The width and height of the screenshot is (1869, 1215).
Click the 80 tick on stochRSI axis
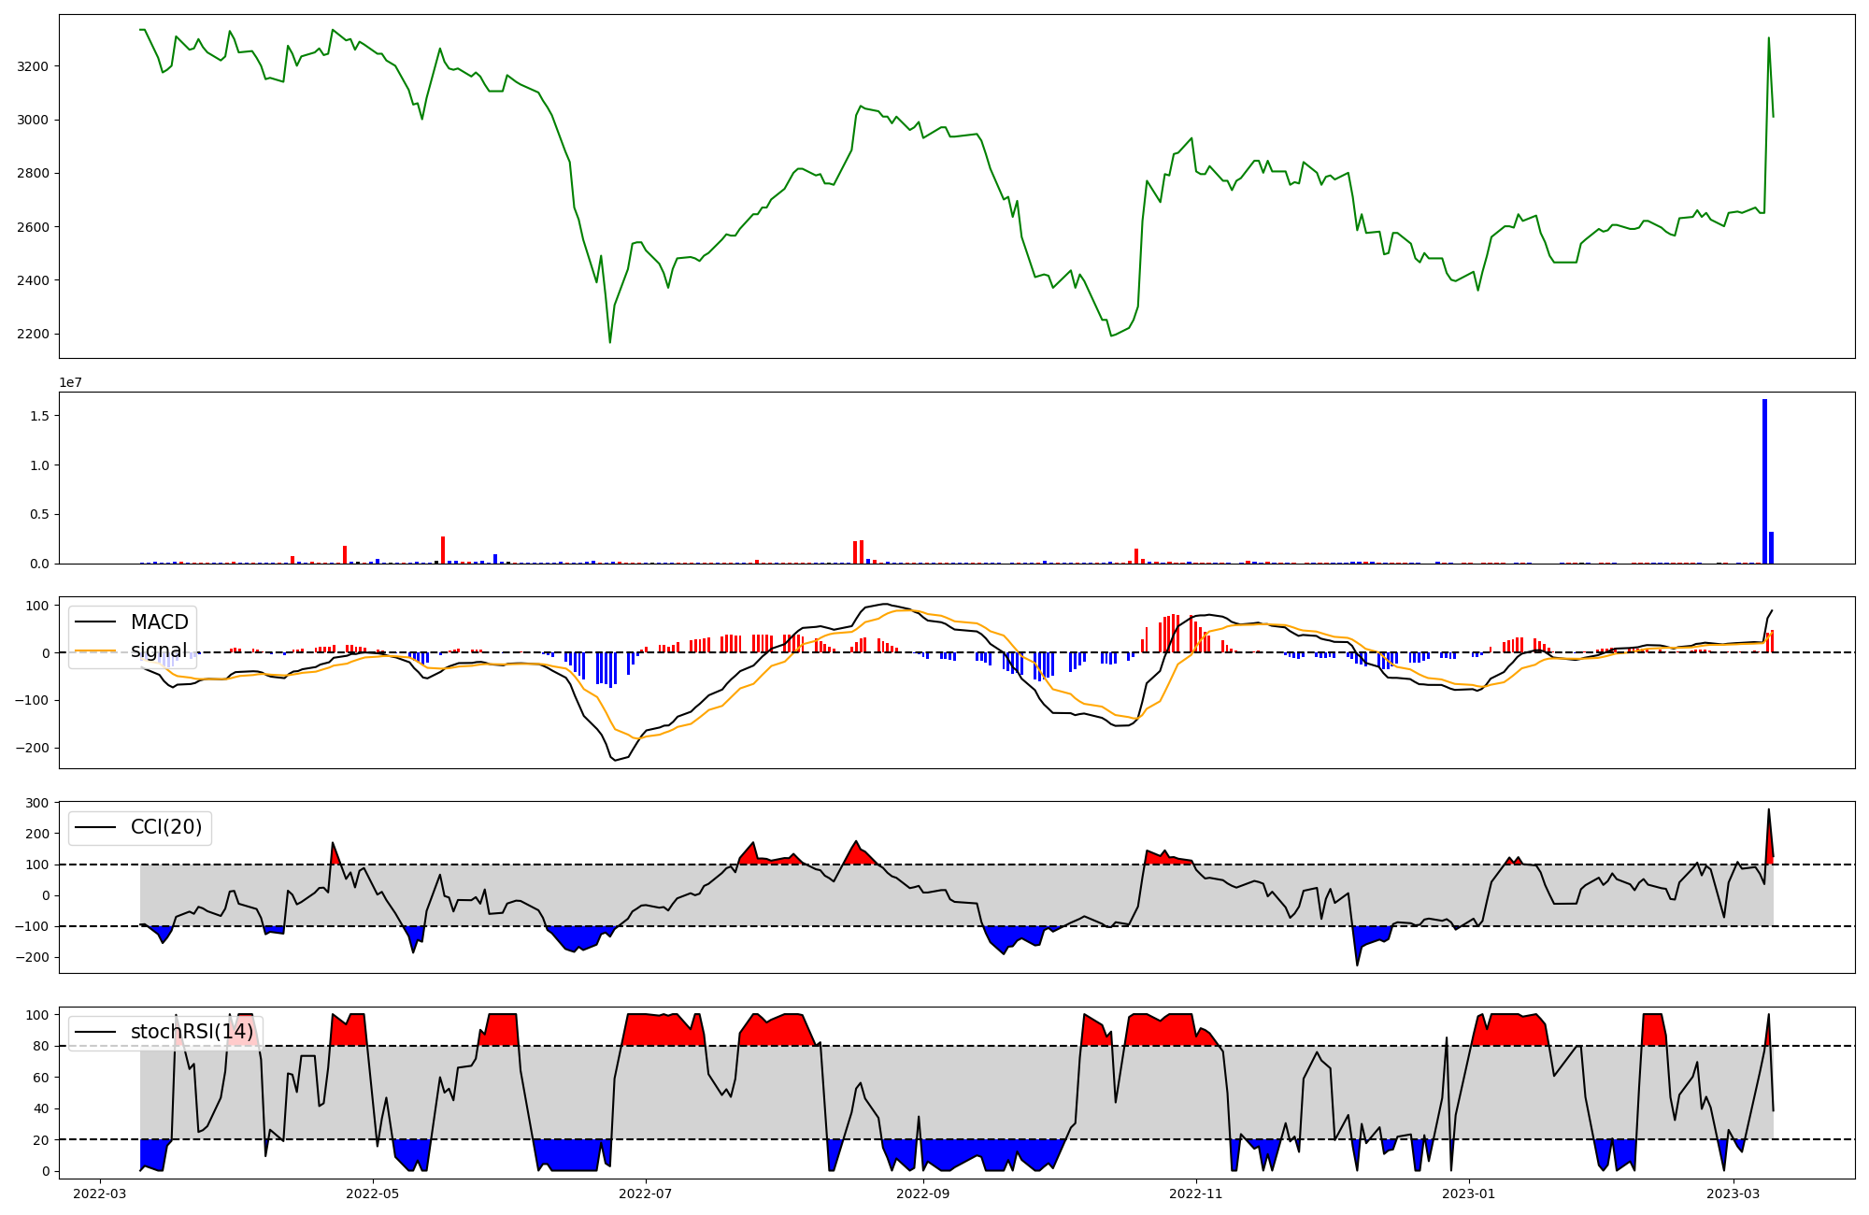(x=41, y=1047)
